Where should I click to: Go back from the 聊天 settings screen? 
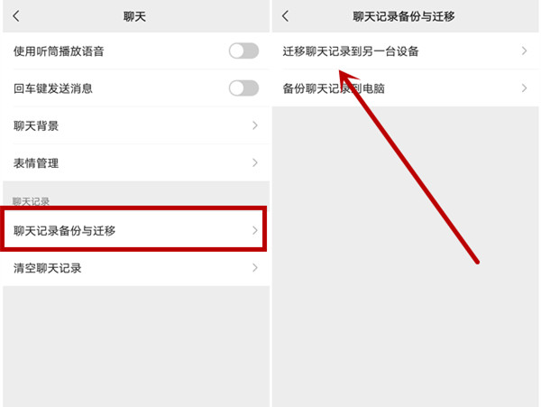coord(16,16)
